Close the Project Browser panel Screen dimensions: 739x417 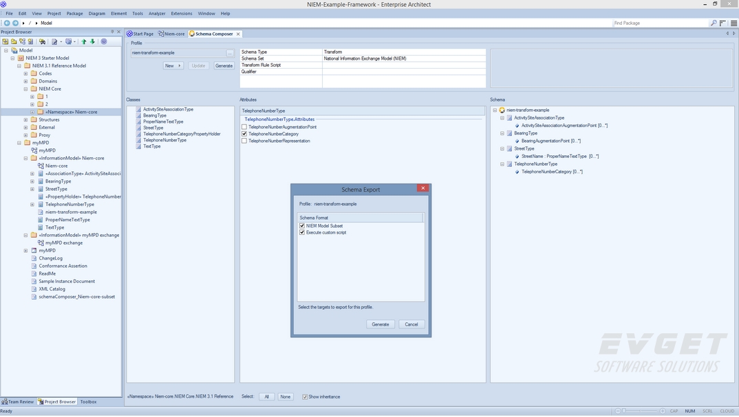[118, 32]
